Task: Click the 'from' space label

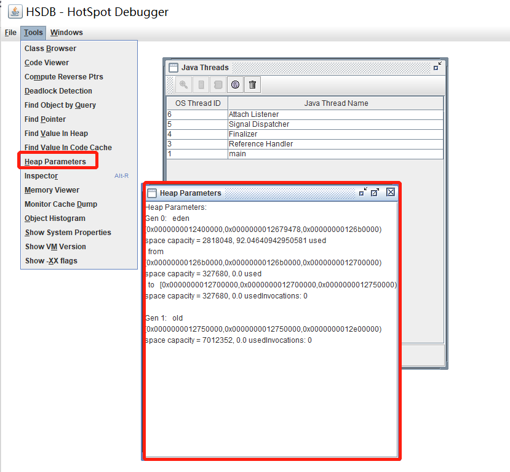Action: click(x=156, y=252)
